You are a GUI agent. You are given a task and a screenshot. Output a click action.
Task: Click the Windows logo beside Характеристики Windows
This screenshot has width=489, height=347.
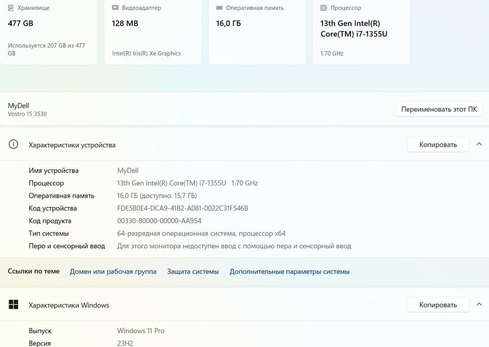[13, 305]
